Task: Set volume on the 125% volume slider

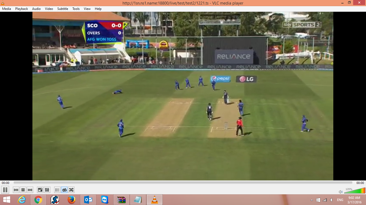Action: tap(354, 191)
